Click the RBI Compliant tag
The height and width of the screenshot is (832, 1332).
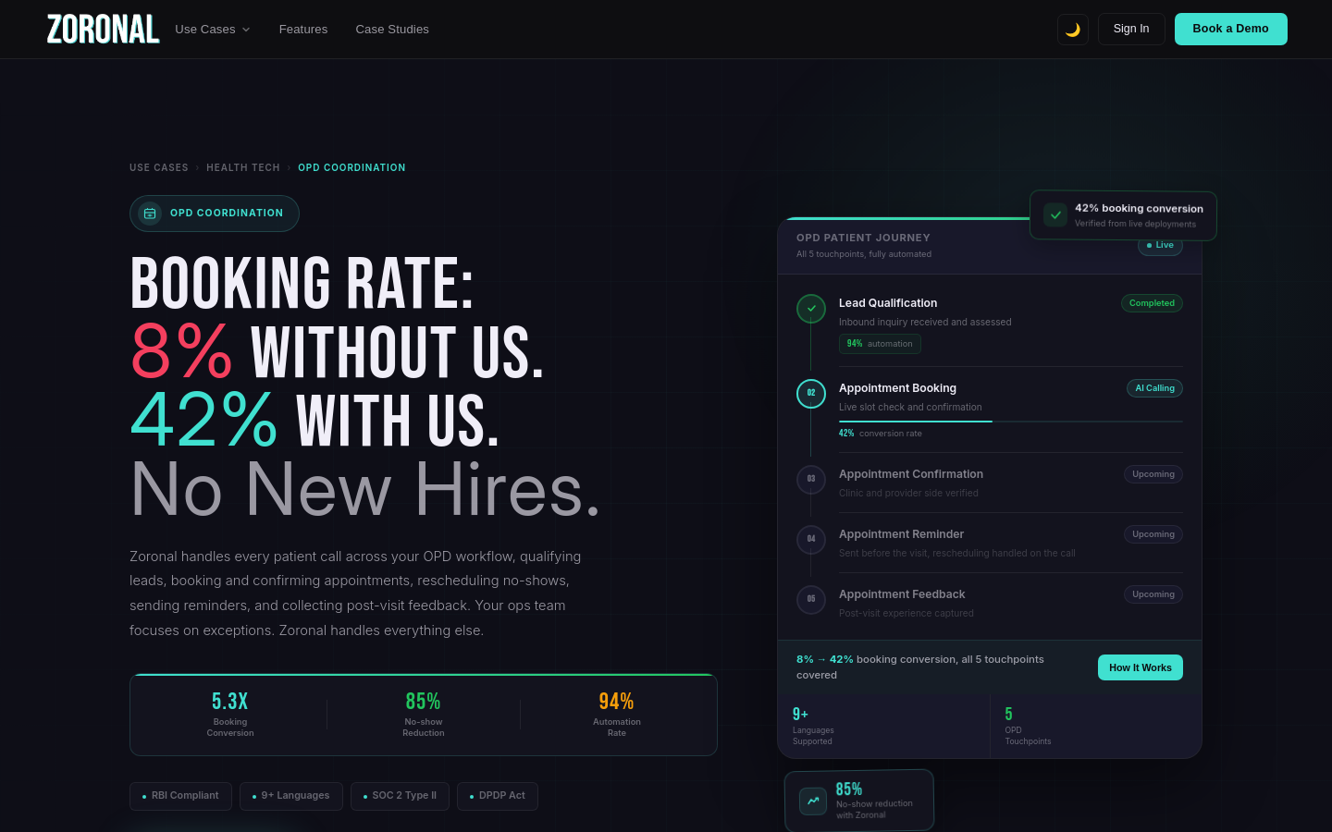point(180,796)
